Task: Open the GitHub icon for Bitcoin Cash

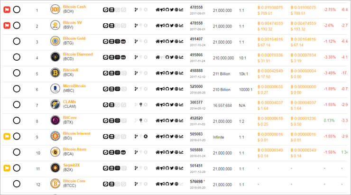Action: click(167, 9)
